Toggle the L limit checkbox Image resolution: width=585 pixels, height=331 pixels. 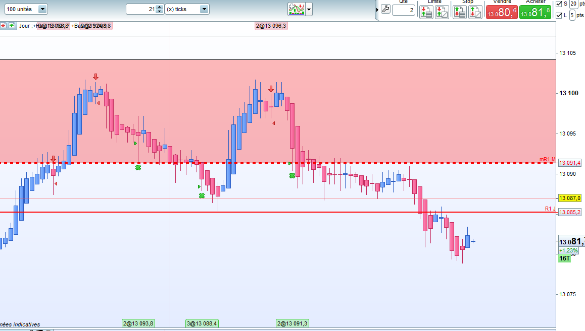pyautogui.click(x=559, y=15)
